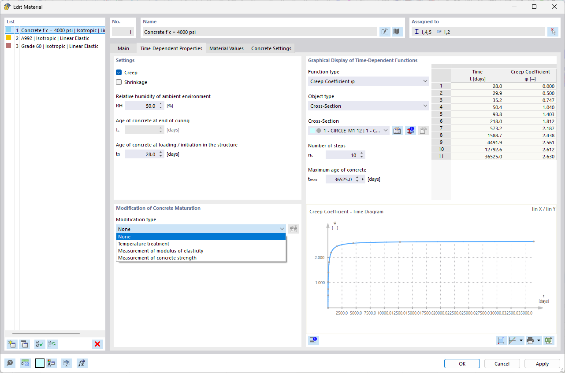The width and height of the screenshot is (565, 373).
Task: Click the ns stepper arrows
Action: point(362,155)
